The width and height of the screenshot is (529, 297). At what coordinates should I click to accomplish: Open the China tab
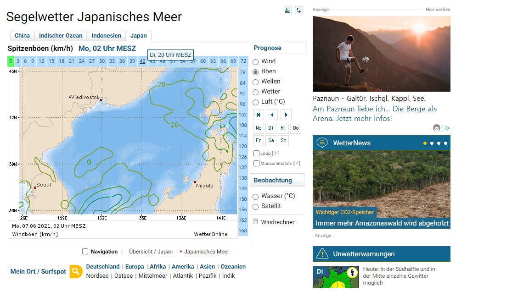22,36
